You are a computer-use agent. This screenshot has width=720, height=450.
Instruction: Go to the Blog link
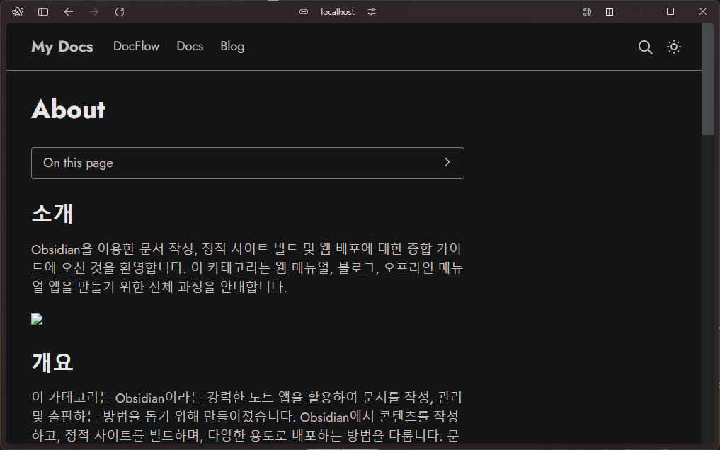tap(232, 47)
